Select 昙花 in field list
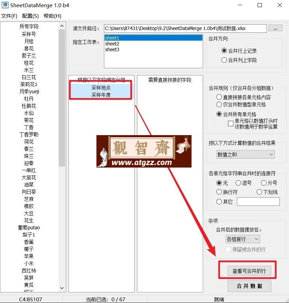The width and height of the screenshot is (289, 303). tap(29, 48)
